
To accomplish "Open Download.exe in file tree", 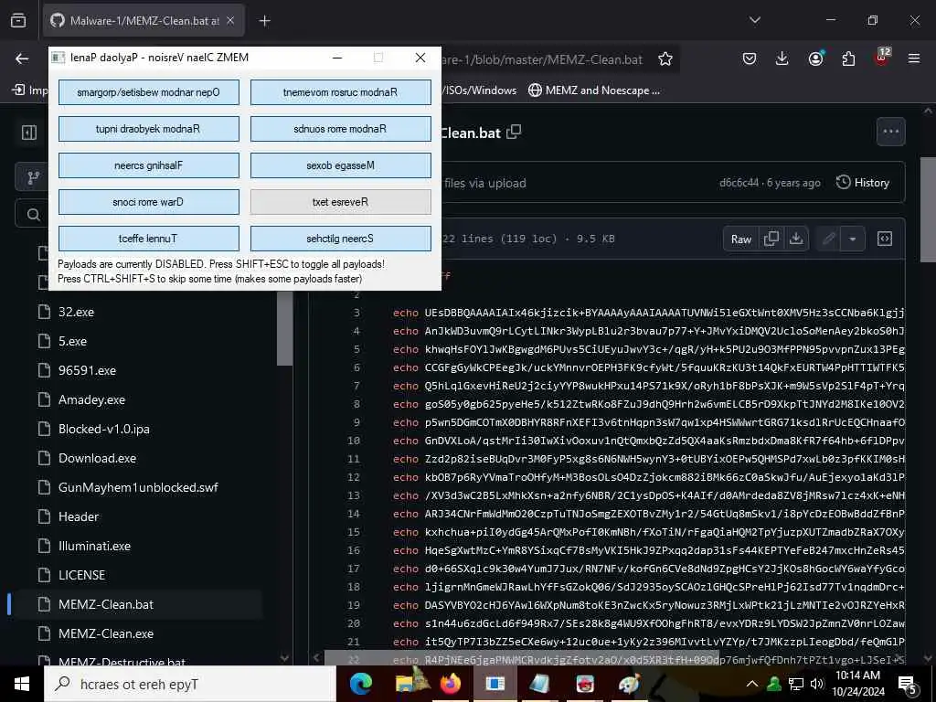I will tap(97, 458).
